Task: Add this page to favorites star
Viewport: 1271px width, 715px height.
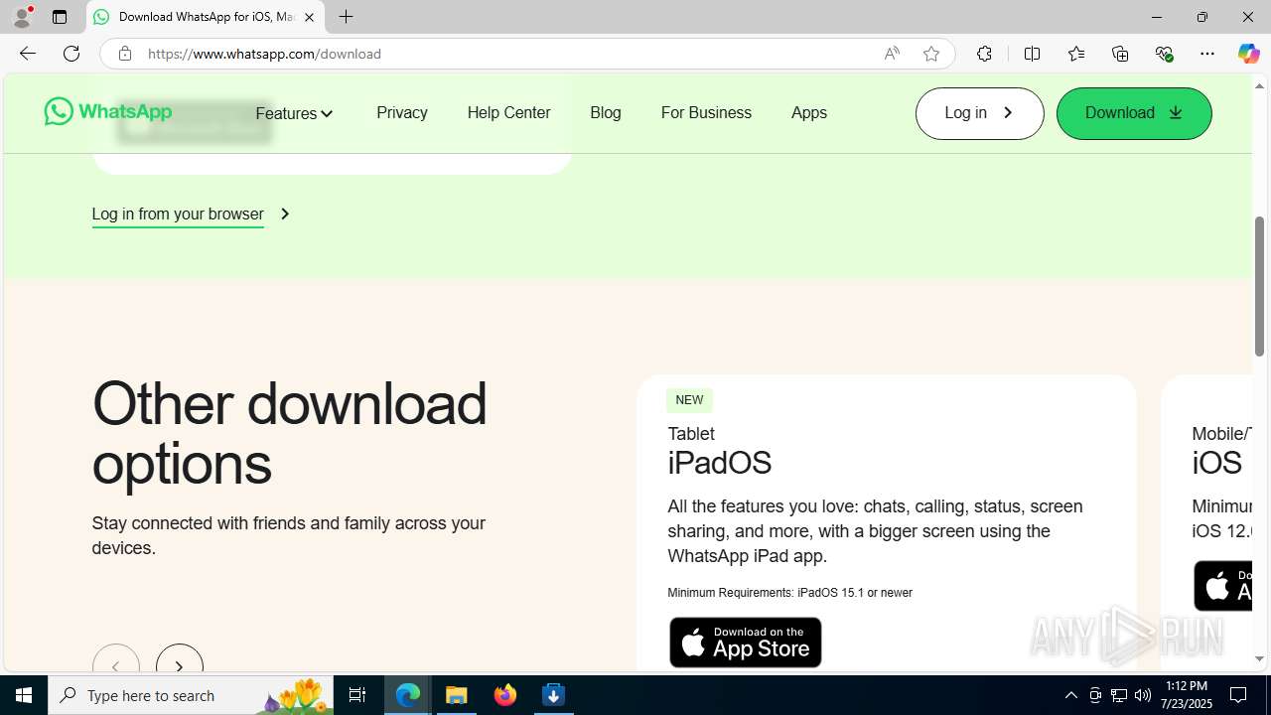Action: (931, 54)
